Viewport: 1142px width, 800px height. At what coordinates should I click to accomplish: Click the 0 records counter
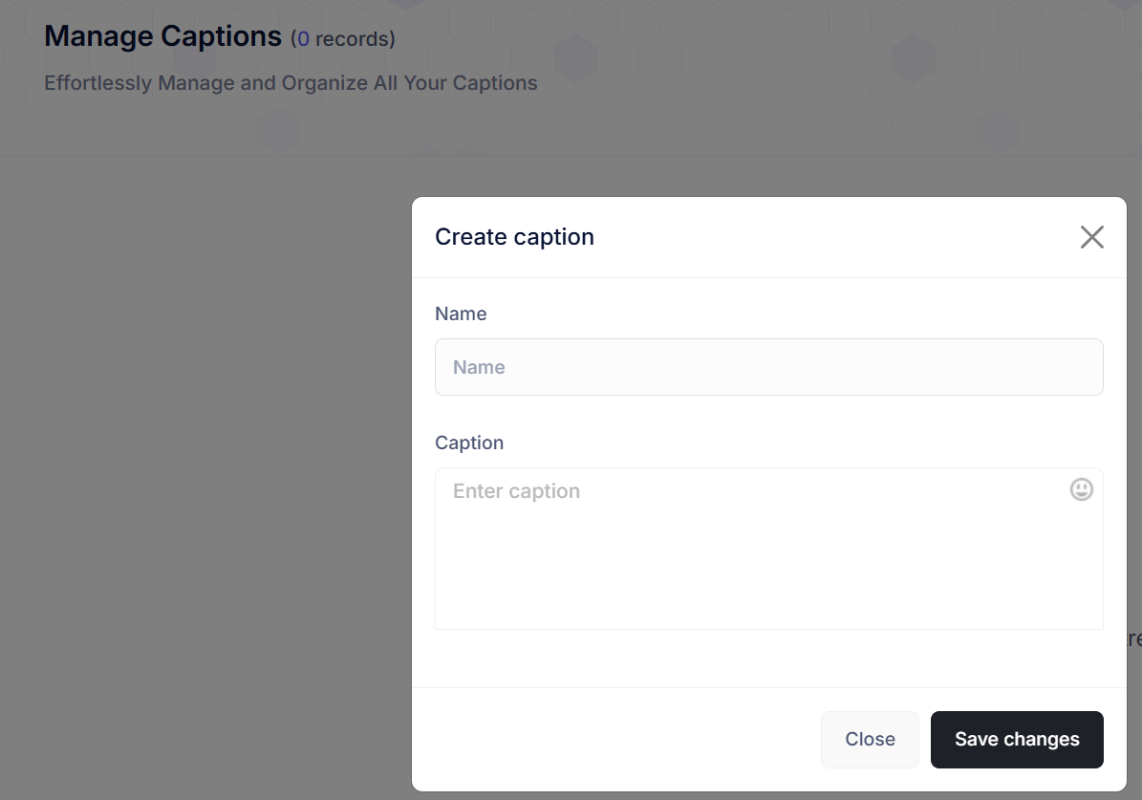pyautogui.click(x=343, y=39)
